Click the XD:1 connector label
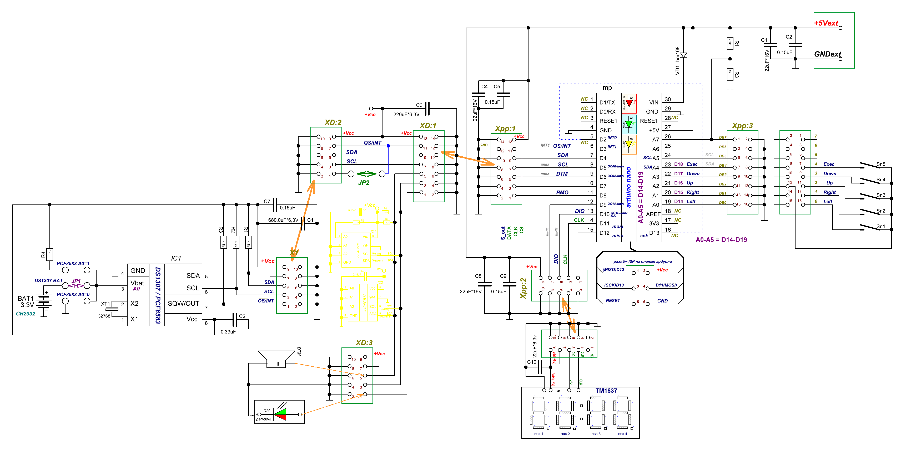This screenshot has width=906, height=451. [x=428, y=125]
